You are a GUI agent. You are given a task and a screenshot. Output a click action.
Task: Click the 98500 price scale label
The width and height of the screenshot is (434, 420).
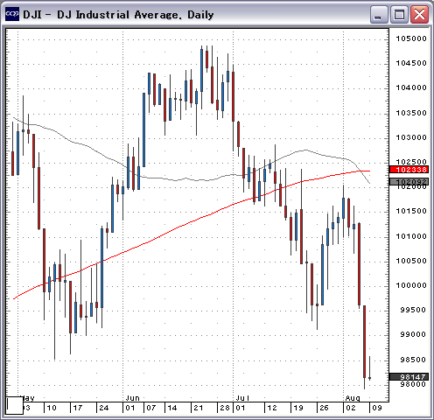pyautogui.click(x=413, y=360)
